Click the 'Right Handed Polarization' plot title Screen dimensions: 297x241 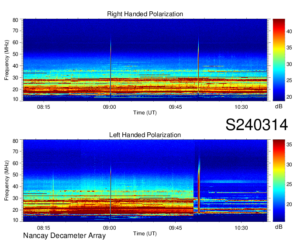coord(145,14)
